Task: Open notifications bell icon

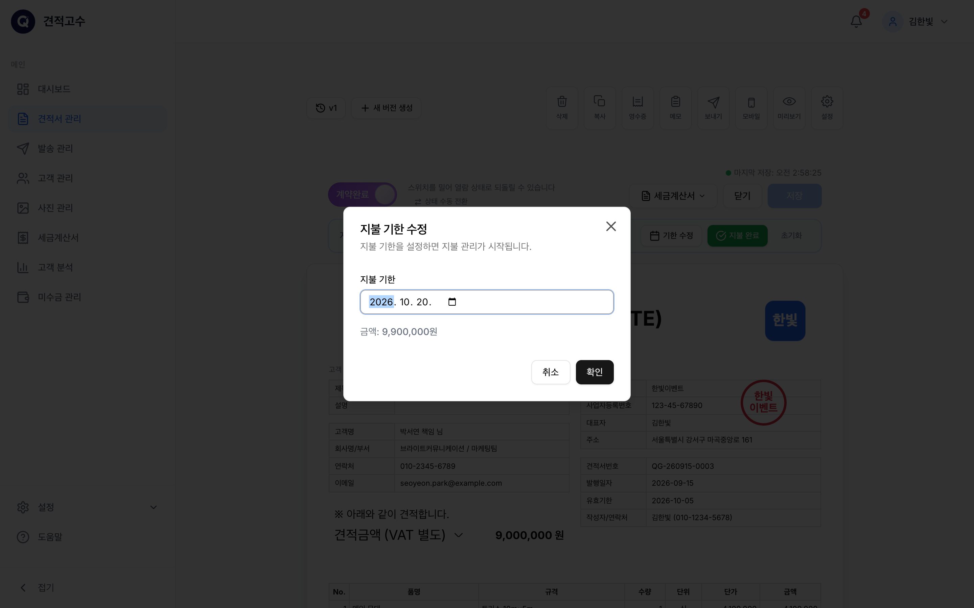Action: coord(856,22)
